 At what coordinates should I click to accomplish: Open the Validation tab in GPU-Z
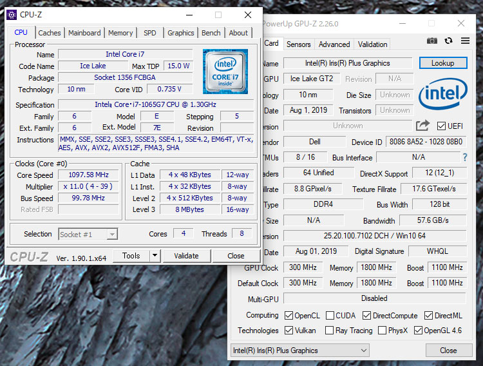coord(372,44)
